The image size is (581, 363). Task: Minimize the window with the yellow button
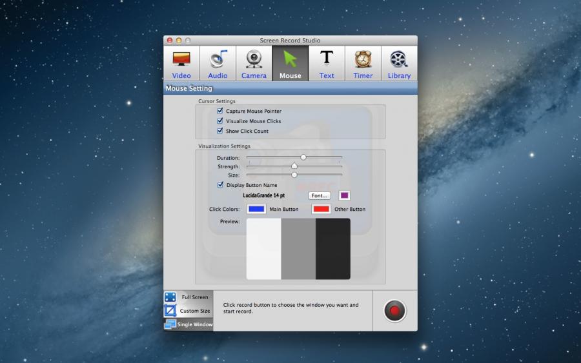[x=179, y=41]
